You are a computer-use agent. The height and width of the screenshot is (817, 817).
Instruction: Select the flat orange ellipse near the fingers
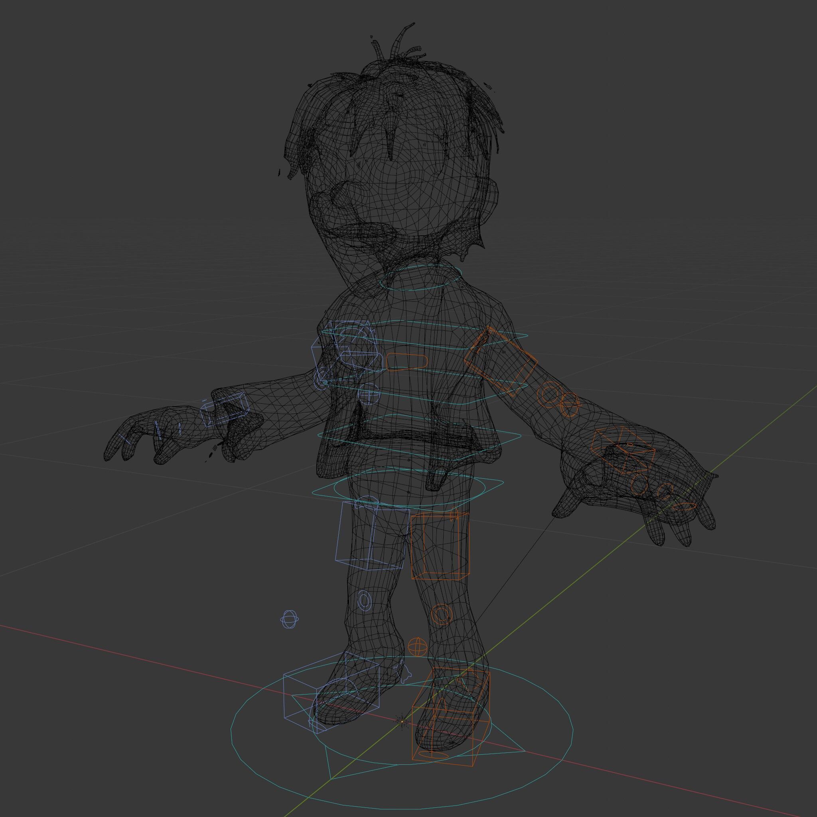(684, 506)
